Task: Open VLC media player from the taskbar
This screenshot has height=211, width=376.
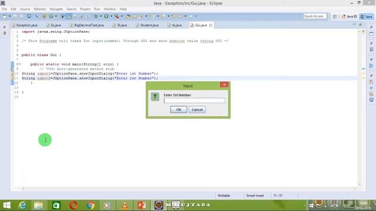Action: 125,205
